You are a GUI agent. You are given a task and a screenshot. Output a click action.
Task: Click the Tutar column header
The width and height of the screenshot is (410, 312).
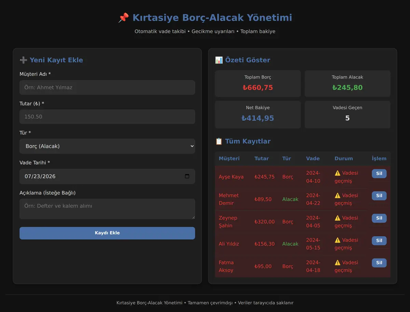(262, 159)
